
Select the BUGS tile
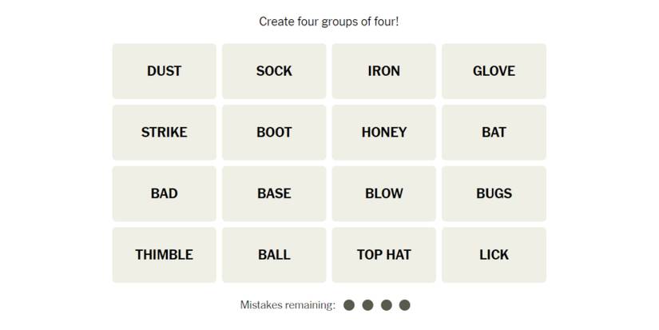(494, 193)
